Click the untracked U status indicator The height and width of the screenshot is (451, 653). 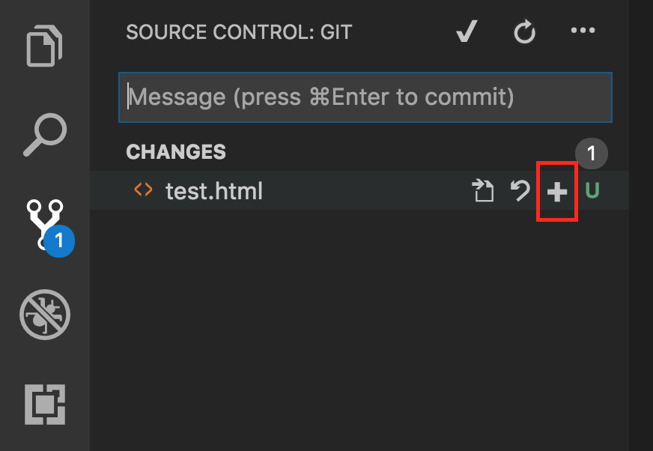[x=592, y=192]
